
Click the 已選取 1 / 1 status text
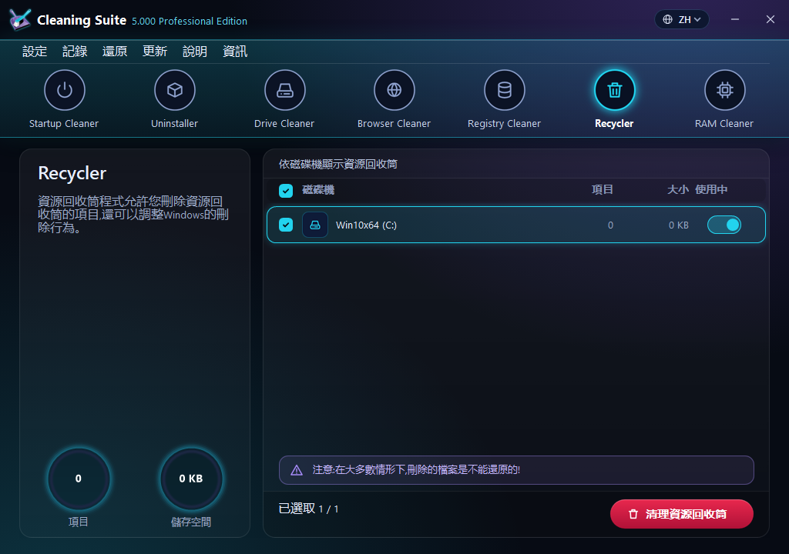click(x=308, y=509)
